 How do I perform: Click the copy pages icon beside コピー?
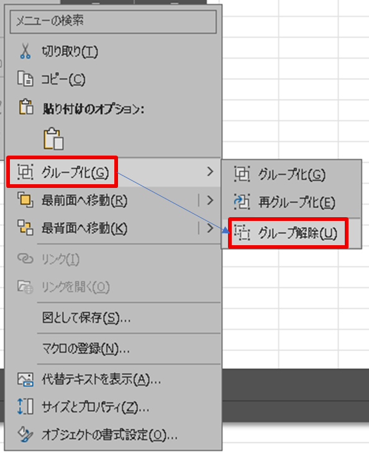pos(25,78)
